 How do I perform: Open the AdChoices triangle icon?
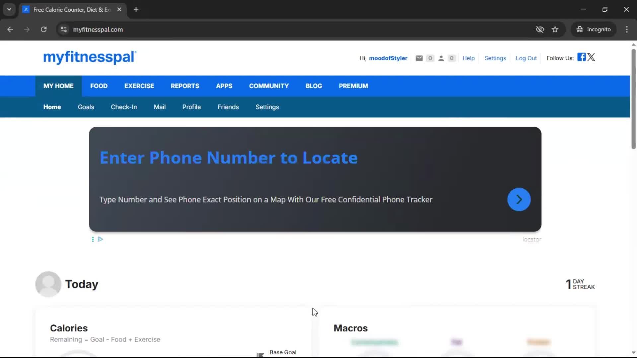pyautogui.click(x=100, y=239)
